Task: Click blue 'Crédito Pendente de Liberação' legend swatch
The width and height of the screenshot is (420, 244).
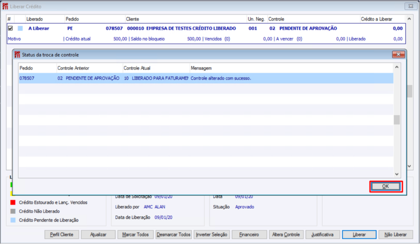Action: (13, 220)
